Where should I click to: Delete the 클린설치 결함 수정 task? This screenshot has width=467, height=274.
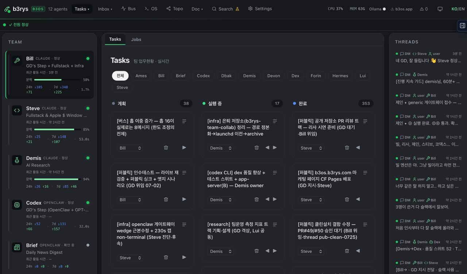point(347,251)
